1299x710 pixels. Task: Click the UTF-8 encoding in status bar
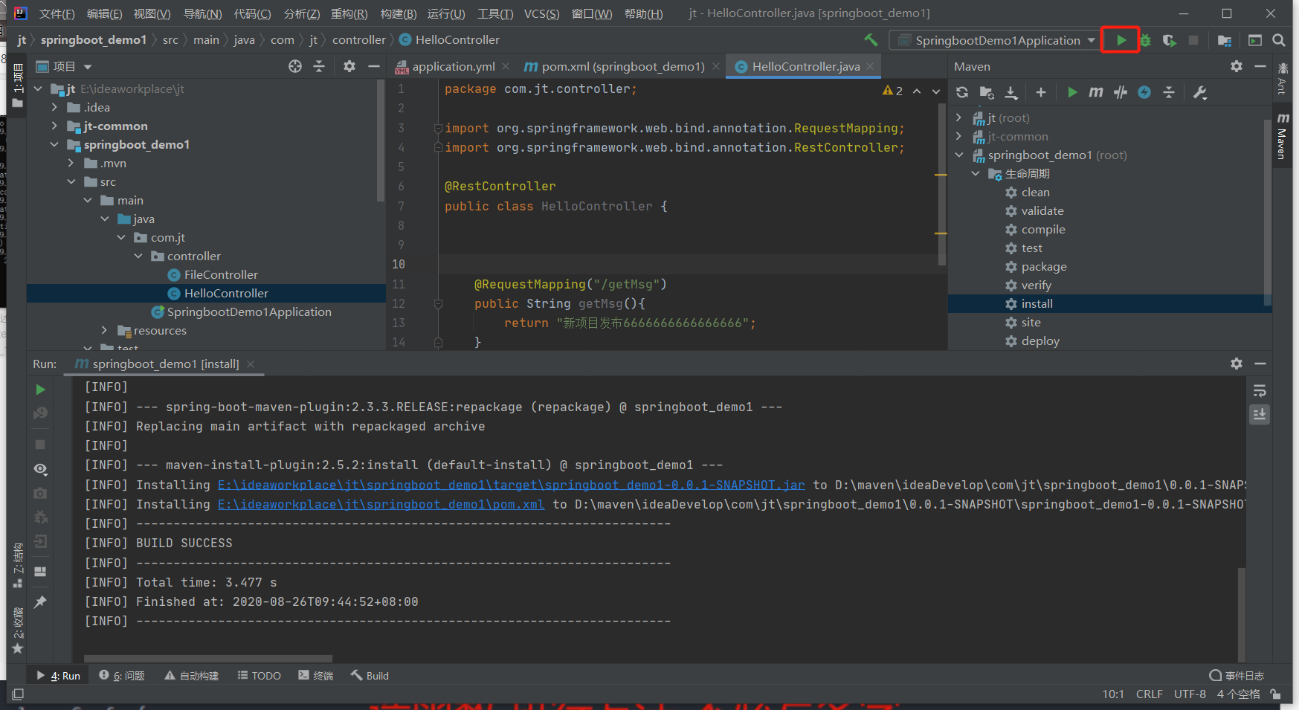click(x=1190, y=694)
